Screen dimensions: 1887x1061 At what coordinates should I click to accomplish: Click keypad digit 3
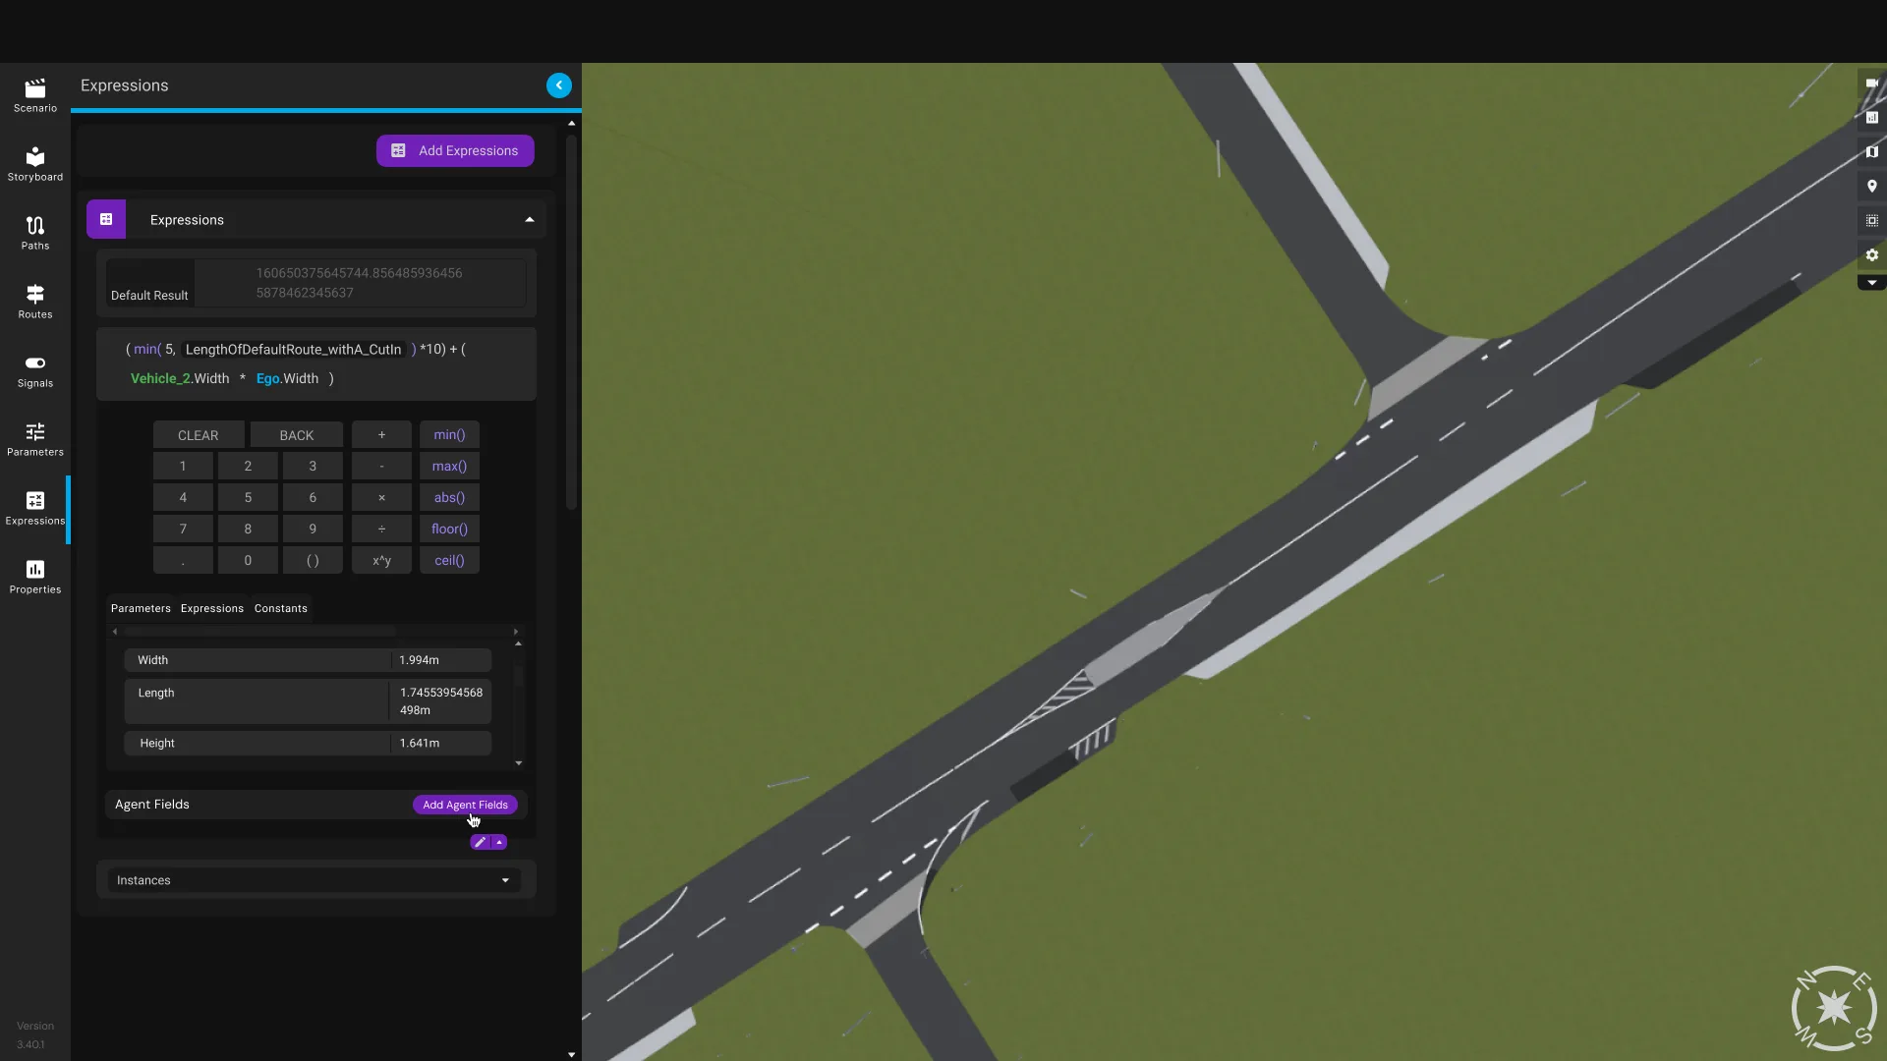point(313,467)
